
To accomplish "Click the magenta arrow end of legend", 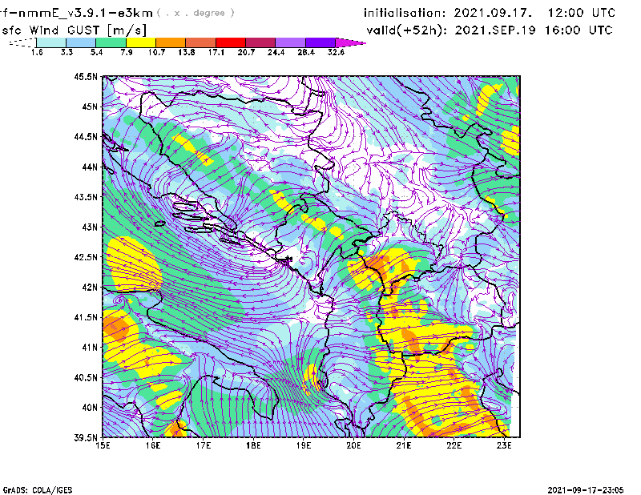I will coord(350,42).
